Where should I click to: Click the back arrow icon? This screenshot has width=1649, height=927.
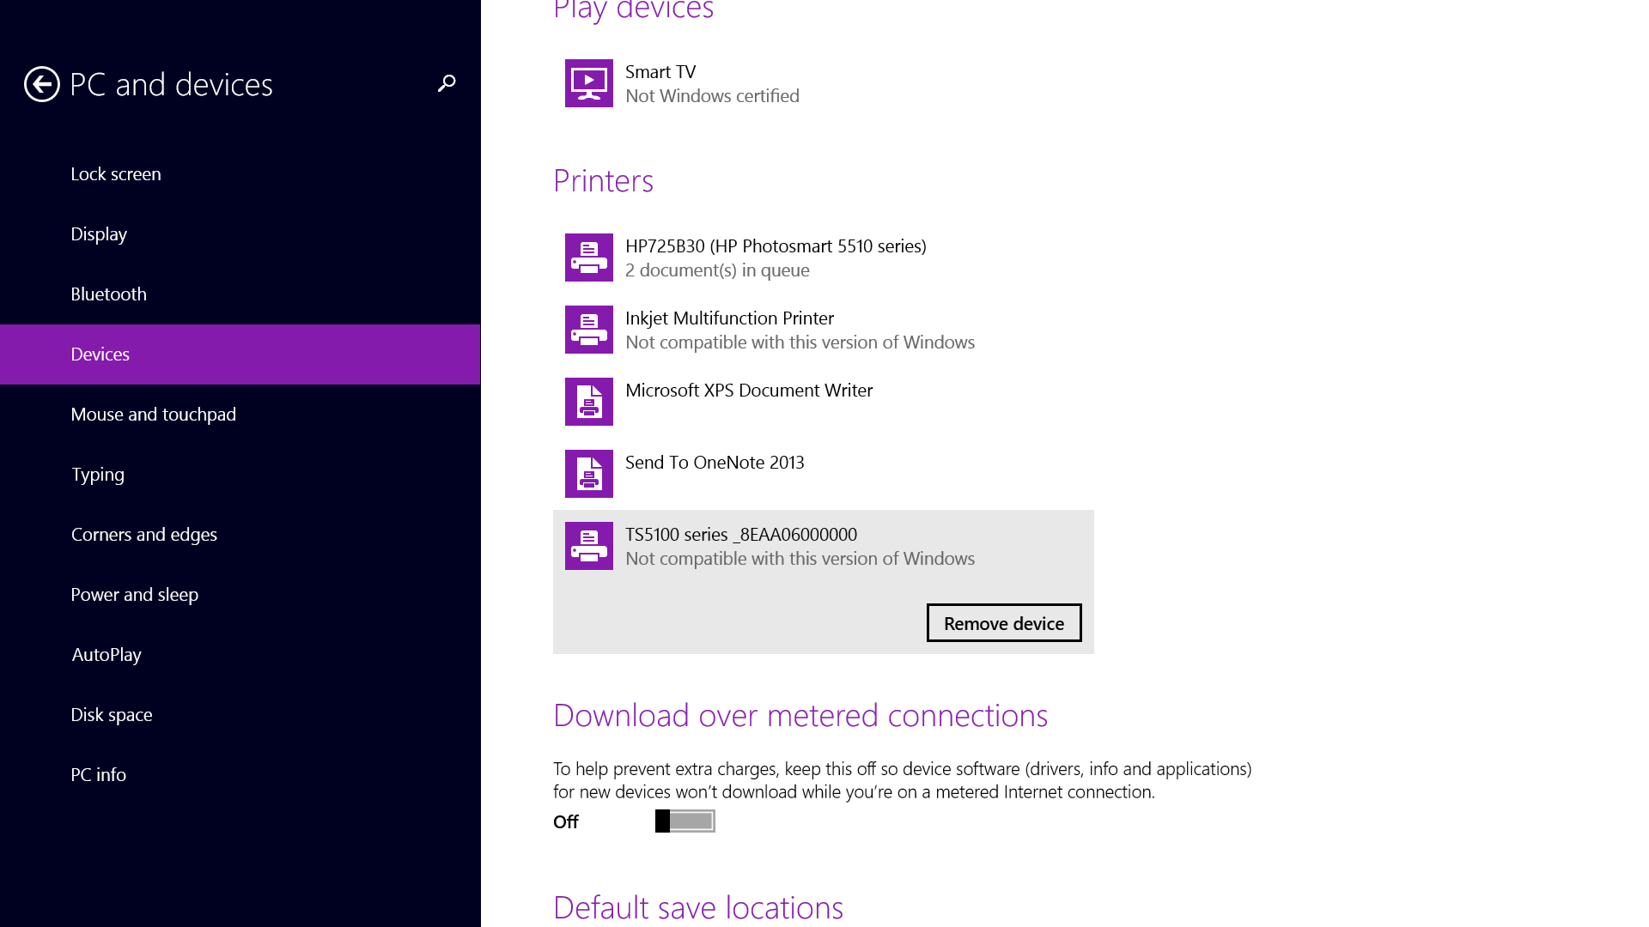[41, 84]
